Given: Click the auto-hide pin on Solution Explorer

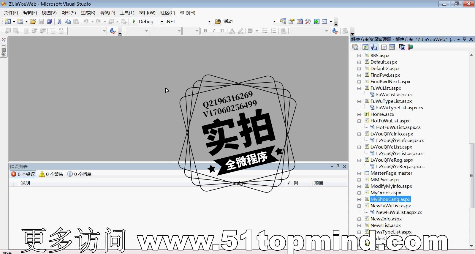Looking at the screenshot, I should [x=465, y=39].
